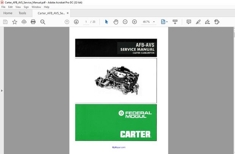Click the stamp tool icon
The image size is (235, 154).
coord(217,22)
